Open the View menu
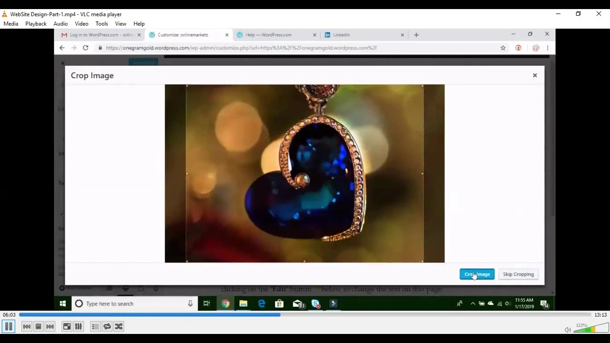 pyautogui.click(x=121, y=23)
